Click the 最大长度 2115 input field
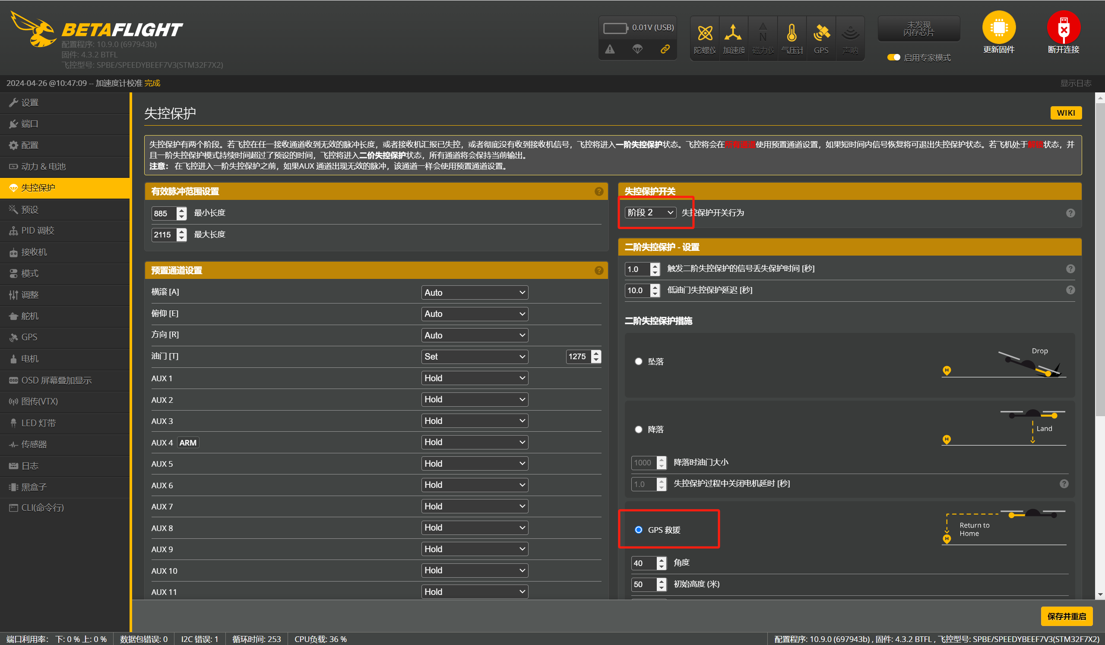This screenshot has height=645, width=1105. 169,234
